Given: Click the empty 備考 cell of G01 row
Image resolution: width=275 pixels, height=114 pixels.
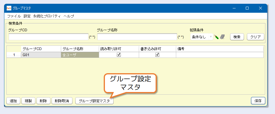Looking at the screenshot, I should point(220,55).
